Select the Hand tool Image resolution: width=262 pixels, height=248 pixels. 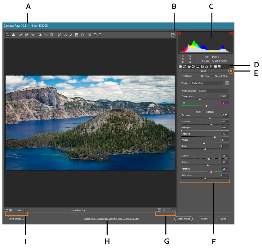coord(13,35)
